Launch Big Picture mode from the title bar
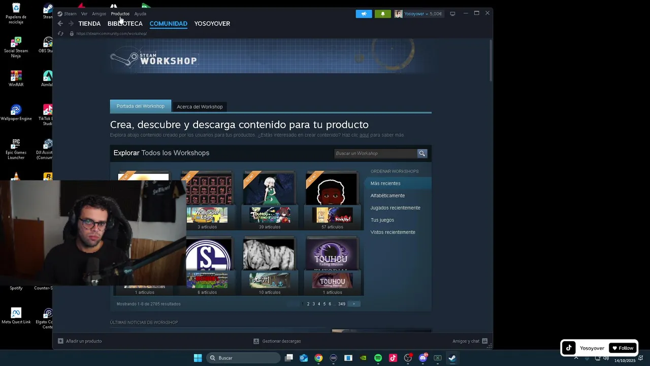The width and height of the screenshot is (650, 366). pos(452,14)
